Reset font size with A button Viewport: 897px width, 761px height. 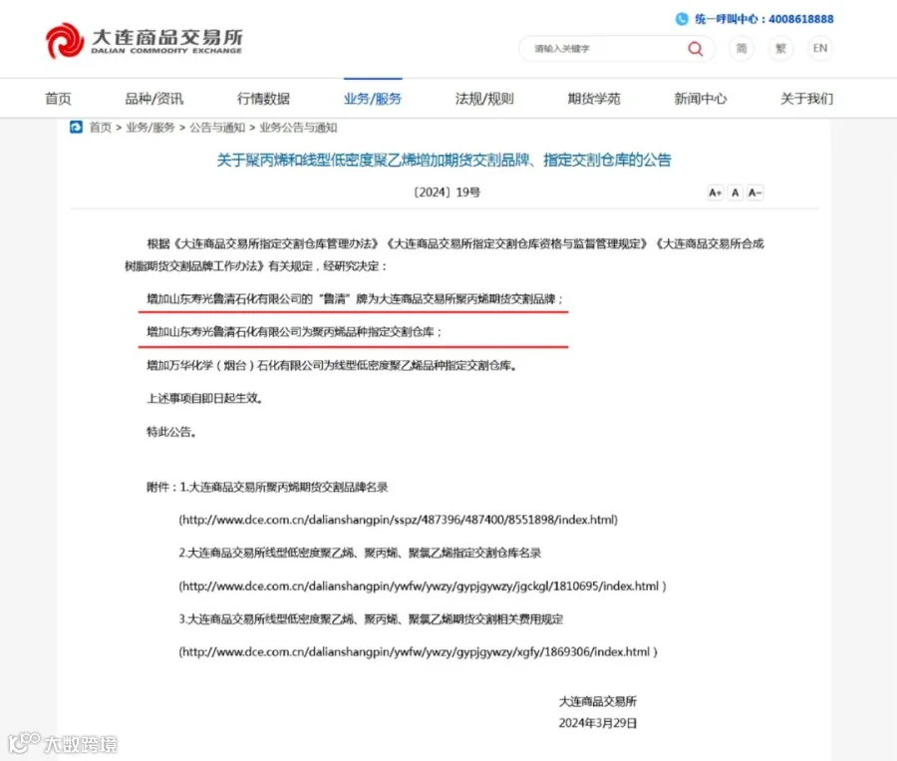click(x=736, y=192)
